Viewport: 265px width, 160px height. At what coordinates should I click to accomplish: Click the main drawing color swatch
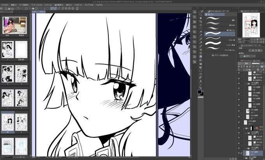tap(200, 92)
